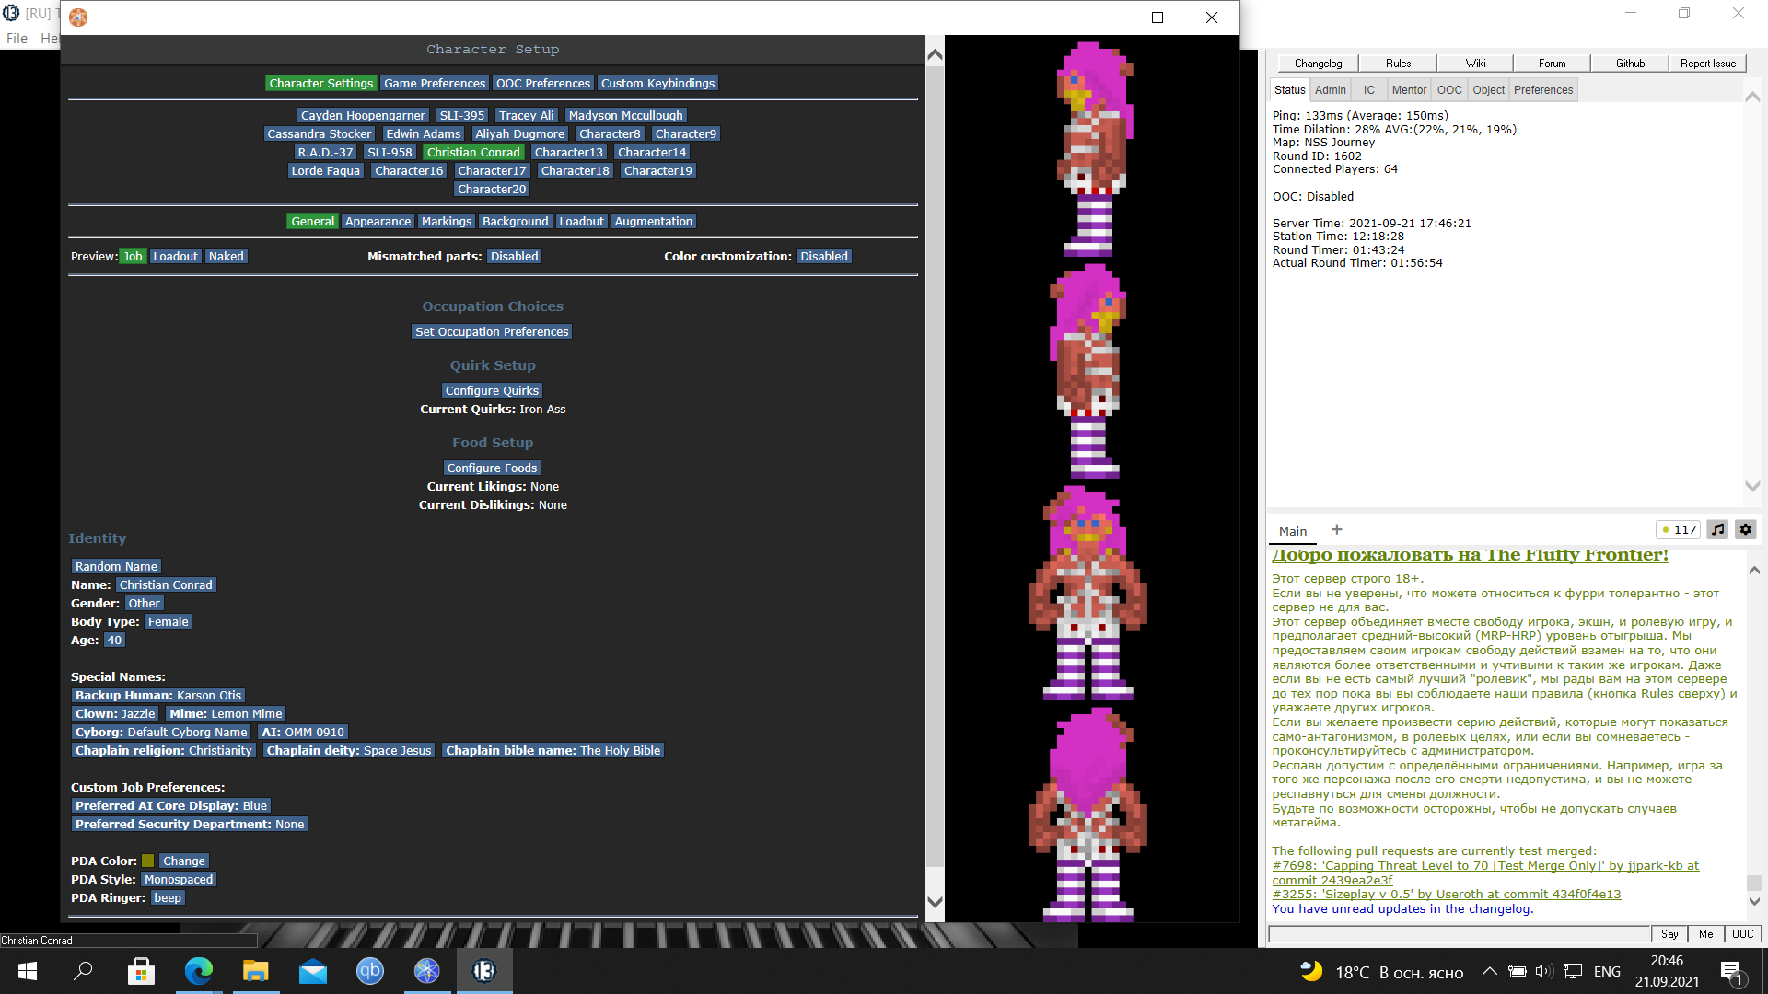Open qBittorrent from the taskbar
Screen dimensions: 1768x994
(369, 971)
